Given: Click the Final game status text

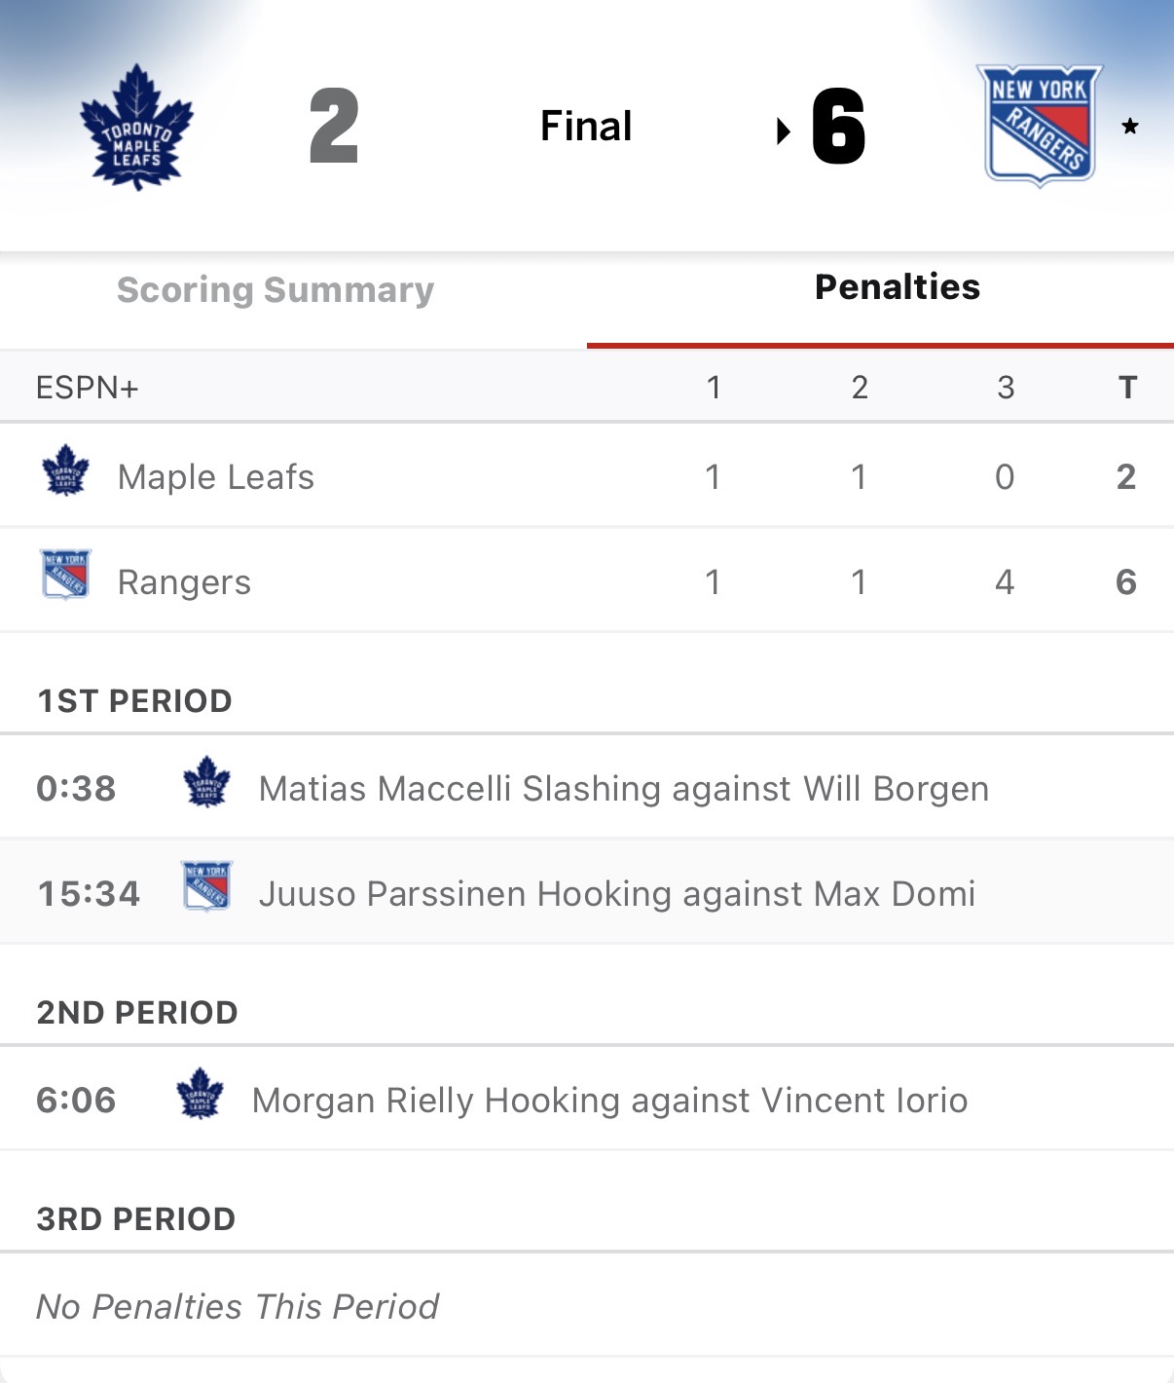Looking at the screenshot, I should click(586, 127).
